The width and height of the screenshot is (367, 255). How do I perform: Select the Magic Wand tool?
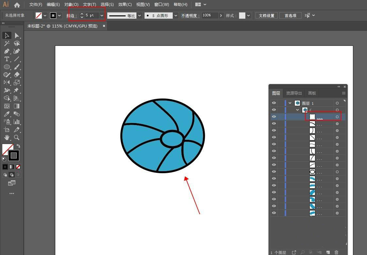point(7,43)
